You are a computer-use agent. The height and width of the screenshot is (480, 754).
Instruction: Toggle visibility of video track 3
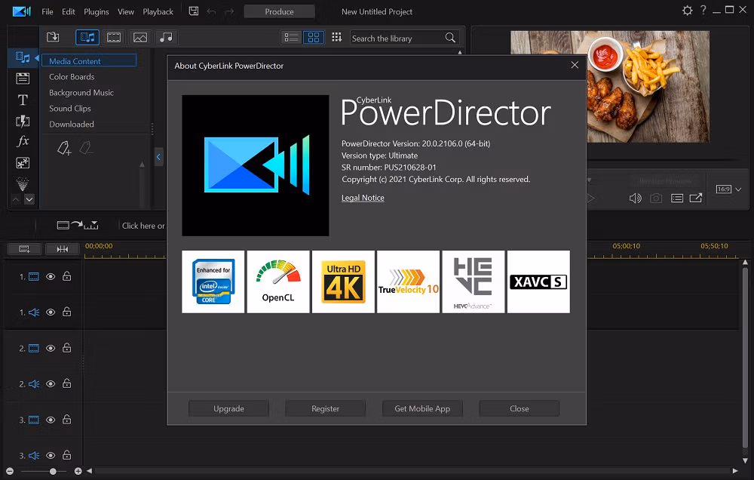coord(51,420)
